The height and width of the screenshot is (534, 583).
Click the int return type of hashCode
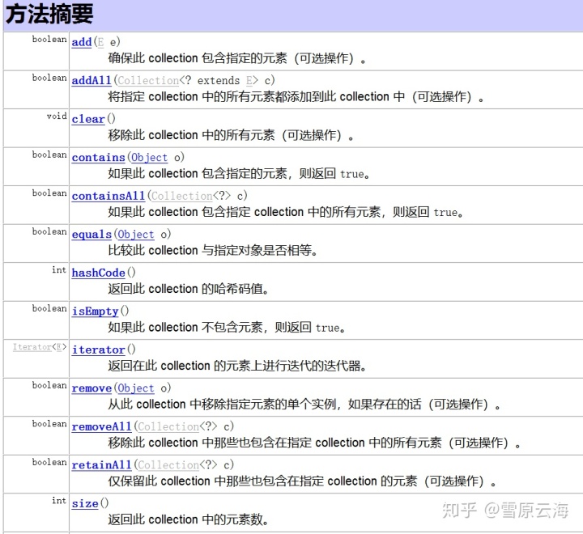pos(59,270)
